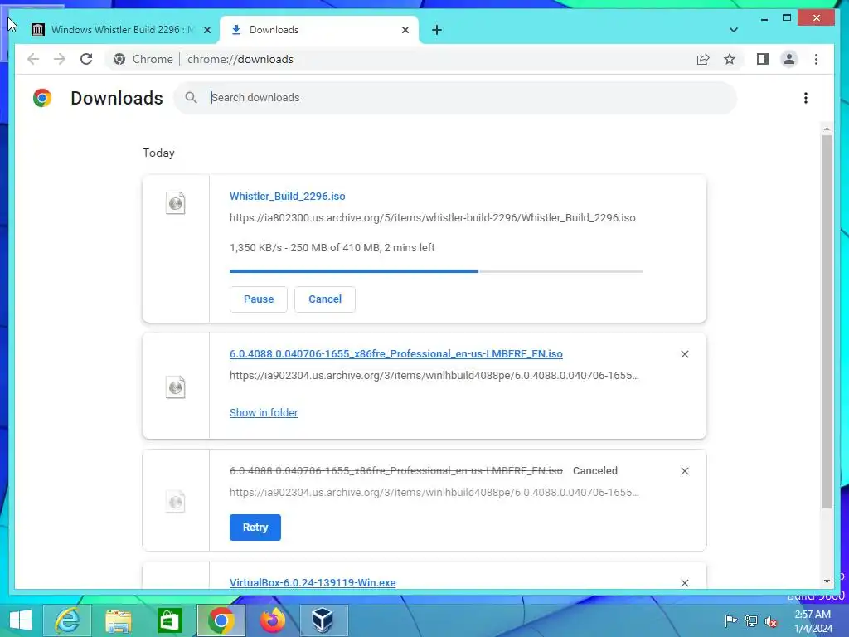Bookmark this tab with the star icon
849x637 pixels.
coord(730,59)
